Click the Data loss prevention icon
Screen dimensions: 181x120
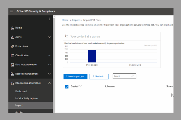click(x=12, y=65)
